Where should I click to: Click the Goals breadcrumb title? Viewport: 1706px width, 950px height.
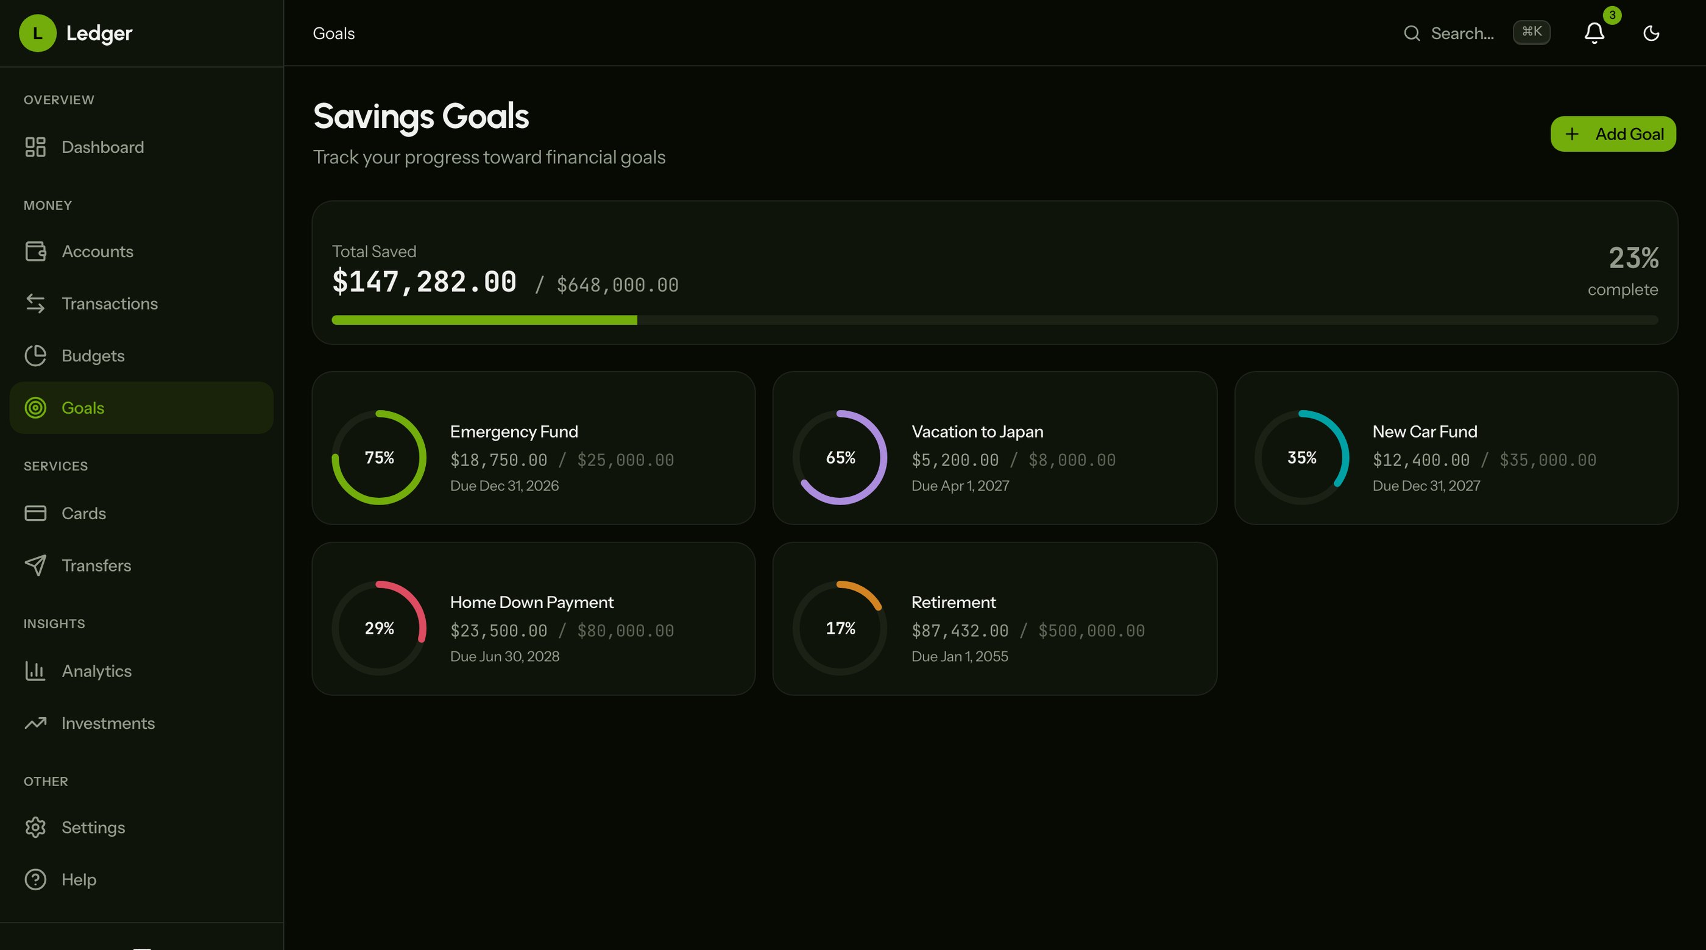(334, 33)
